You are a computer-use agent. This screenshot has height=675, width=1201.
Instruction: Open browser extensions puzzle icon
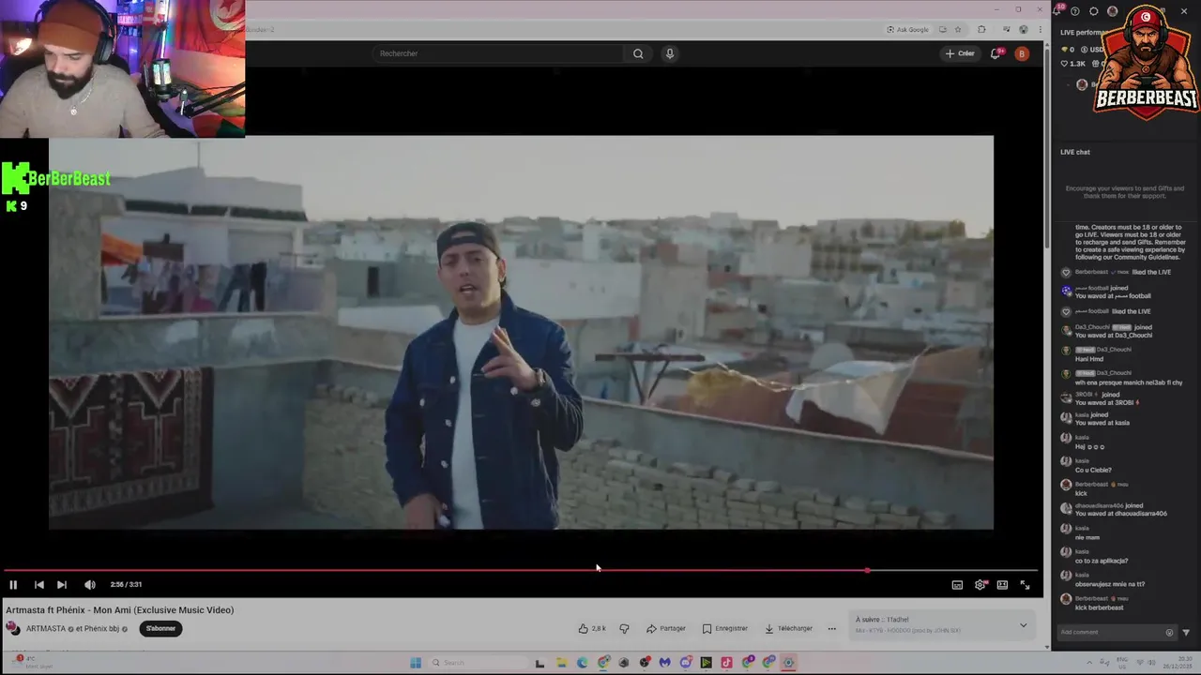pos(981,29)
